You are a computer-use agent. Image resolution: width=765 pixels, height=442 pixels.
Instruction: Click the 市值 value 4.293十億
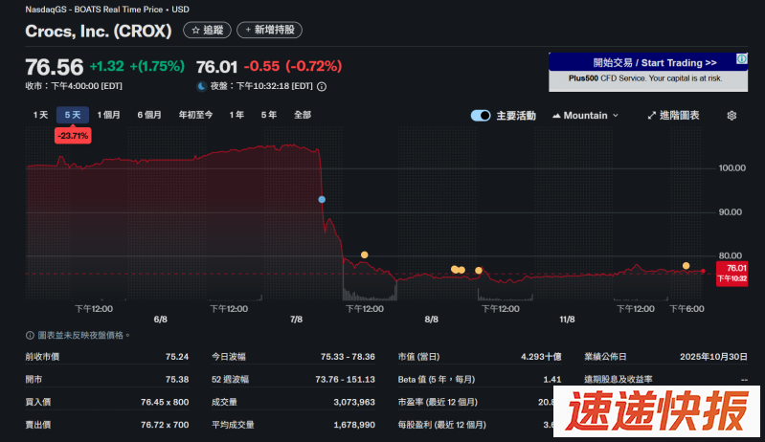[541, 357]
